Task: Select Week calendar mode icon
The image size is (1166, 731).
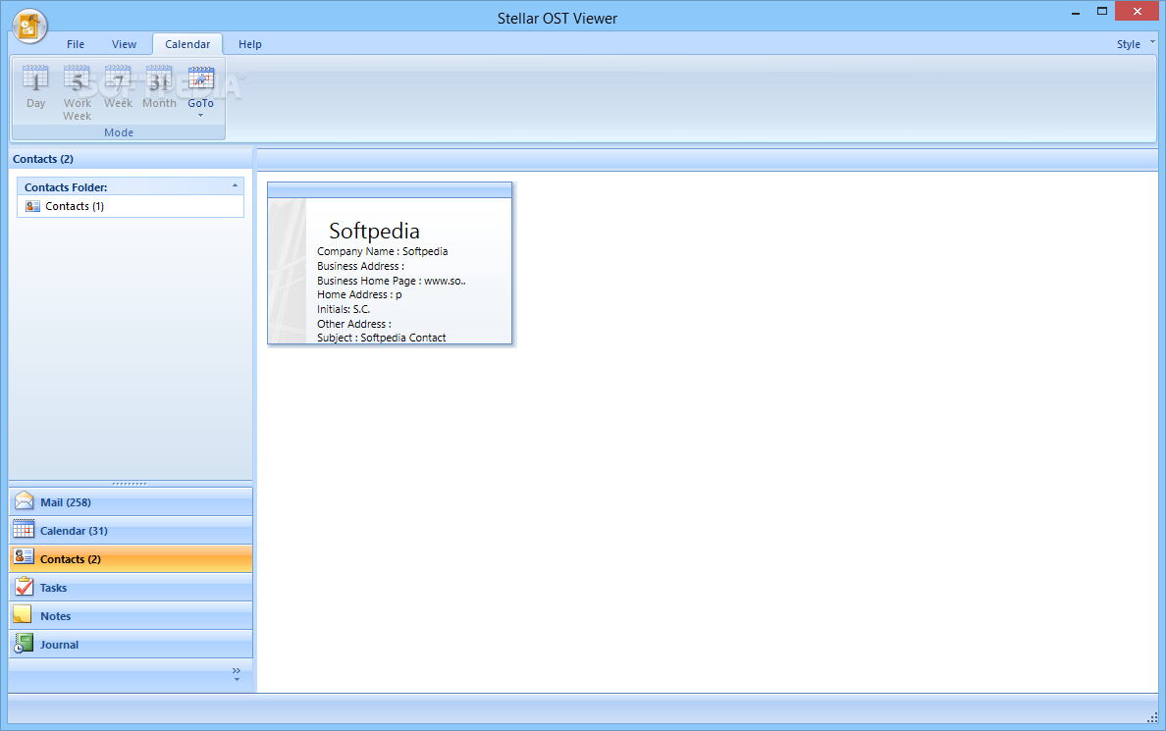Action: tap(118, 78)
